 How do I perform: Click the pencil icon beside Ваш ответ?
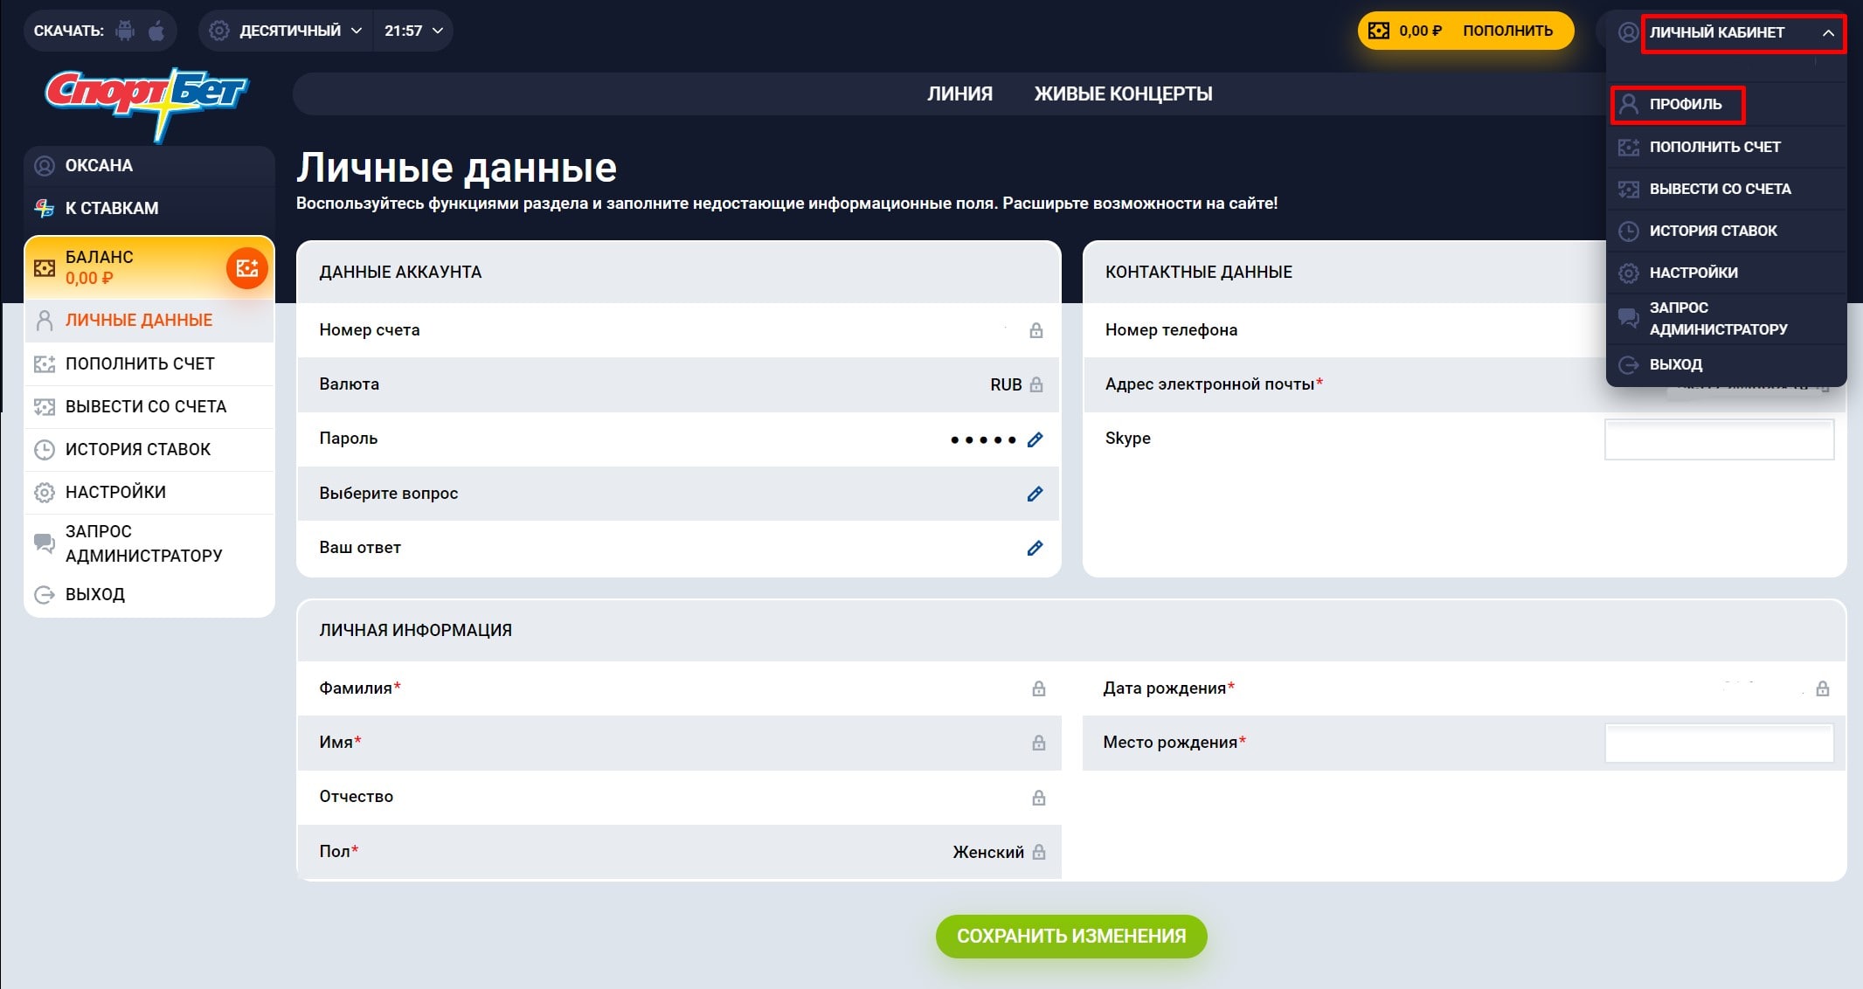(1035, 548)
